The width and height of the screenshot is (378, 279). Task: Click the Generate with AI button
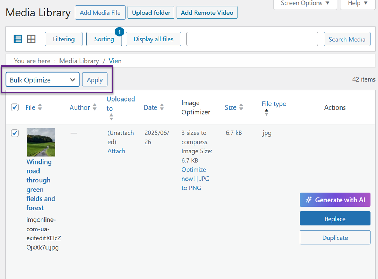tap(335, 200)
